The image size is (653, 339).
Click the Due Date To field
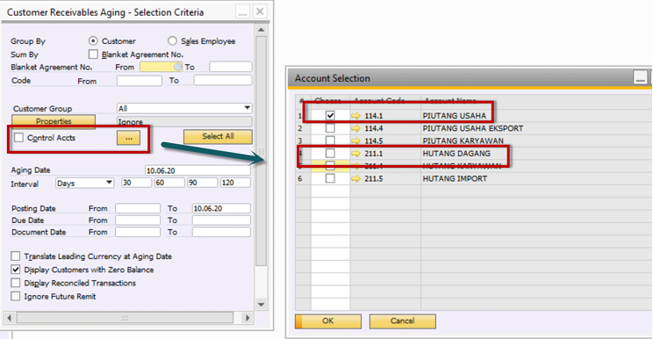pos(221,220)
